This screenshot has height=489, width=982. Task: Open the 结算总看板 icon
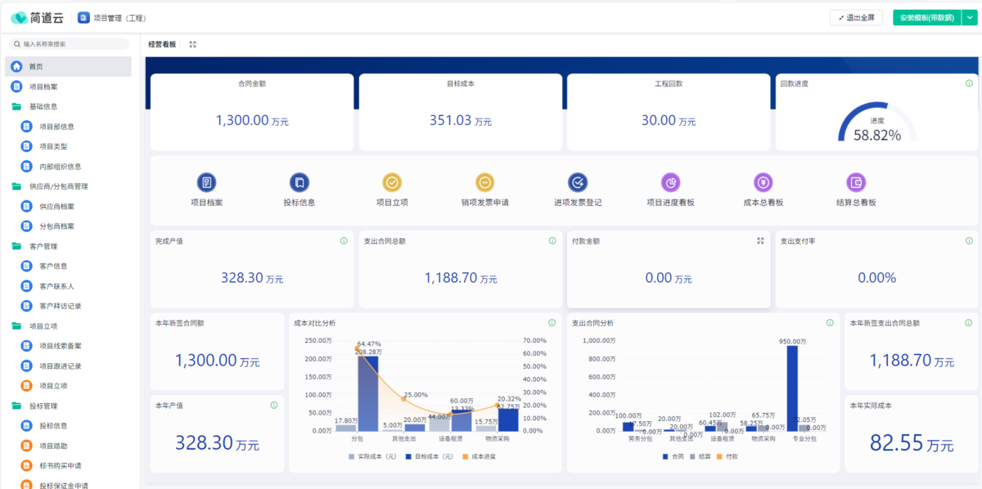pos(856,182)
